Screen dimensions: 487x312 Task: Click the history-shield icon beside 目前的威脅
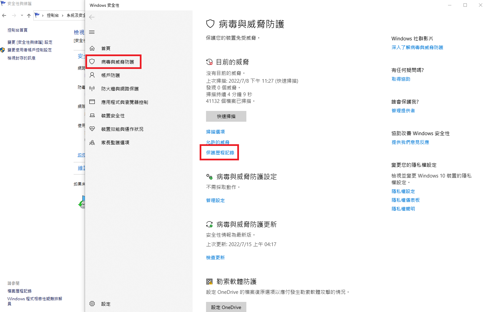(209, 62)
